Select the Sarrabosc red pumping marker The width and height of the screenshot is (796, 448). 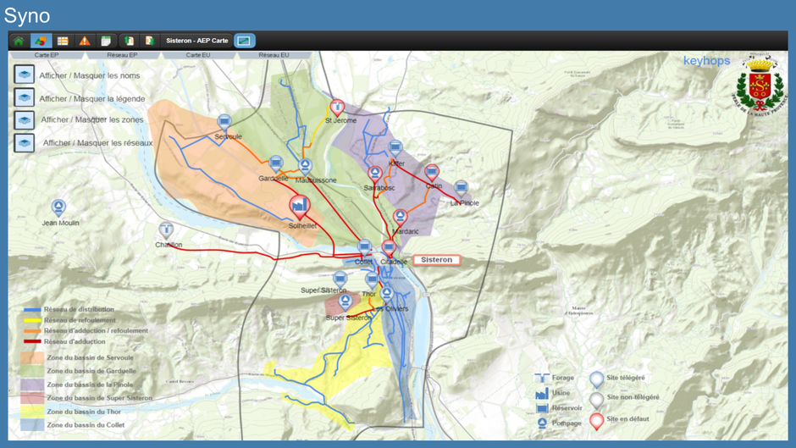pos(375,174)
